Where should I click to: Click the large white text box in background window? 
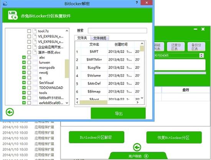[x=180, y=65]
